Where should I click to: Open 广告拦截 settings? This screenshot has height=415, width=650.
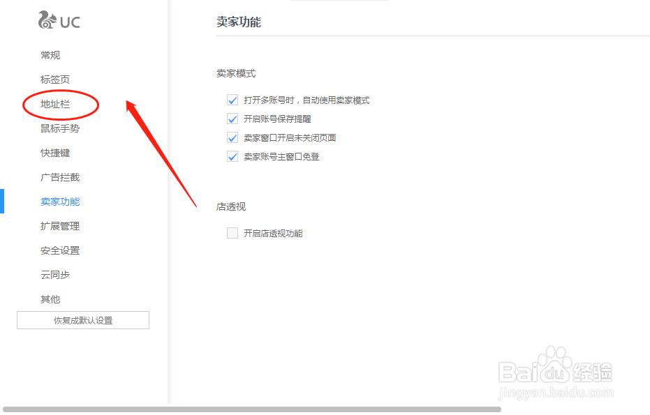click(60, 177)
